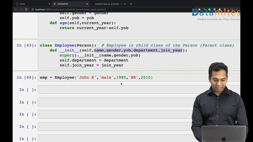Go forward to next page
Viewport: 253px width, 142px height.
pyautogui.click(x=21, y=9)
